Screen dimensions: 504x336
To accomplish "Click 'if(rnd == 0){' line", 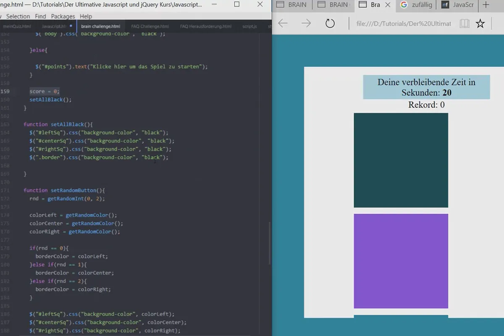I will [49, 248].
